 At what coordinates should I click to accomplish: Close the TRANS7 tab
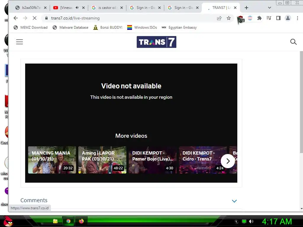235,8
